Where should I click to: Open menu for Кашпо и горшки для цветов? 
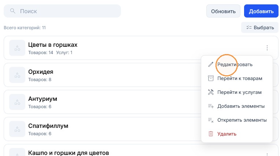tap(267, 154)
